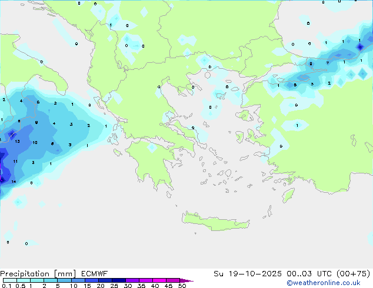373x288 pixels.
Task: Click the '11' precipitation value on map
Action: pyautogui.click(x=15, y=162)
